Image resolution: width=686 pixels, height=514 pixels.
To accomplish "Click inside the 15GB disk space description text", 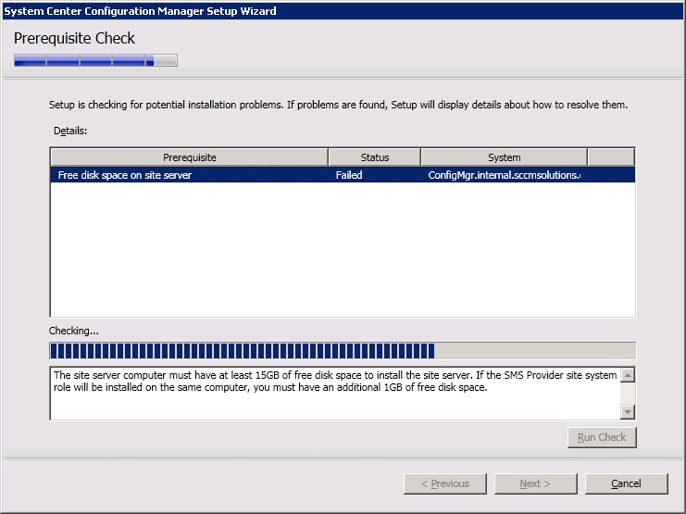I will [333, 382].
